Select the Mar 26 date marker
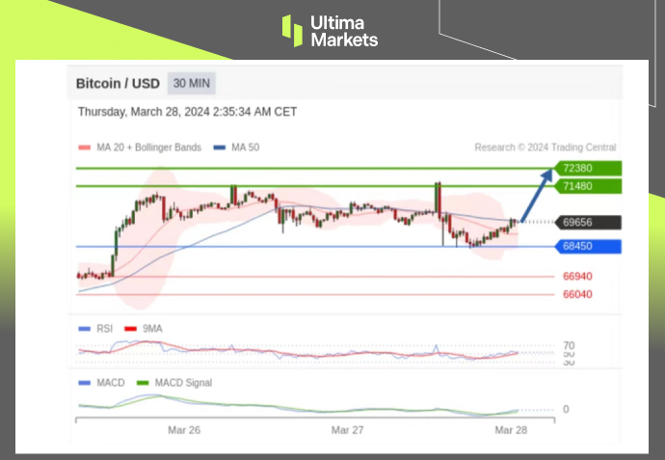This screenshot has height=460, width=665. click(184, 429)
